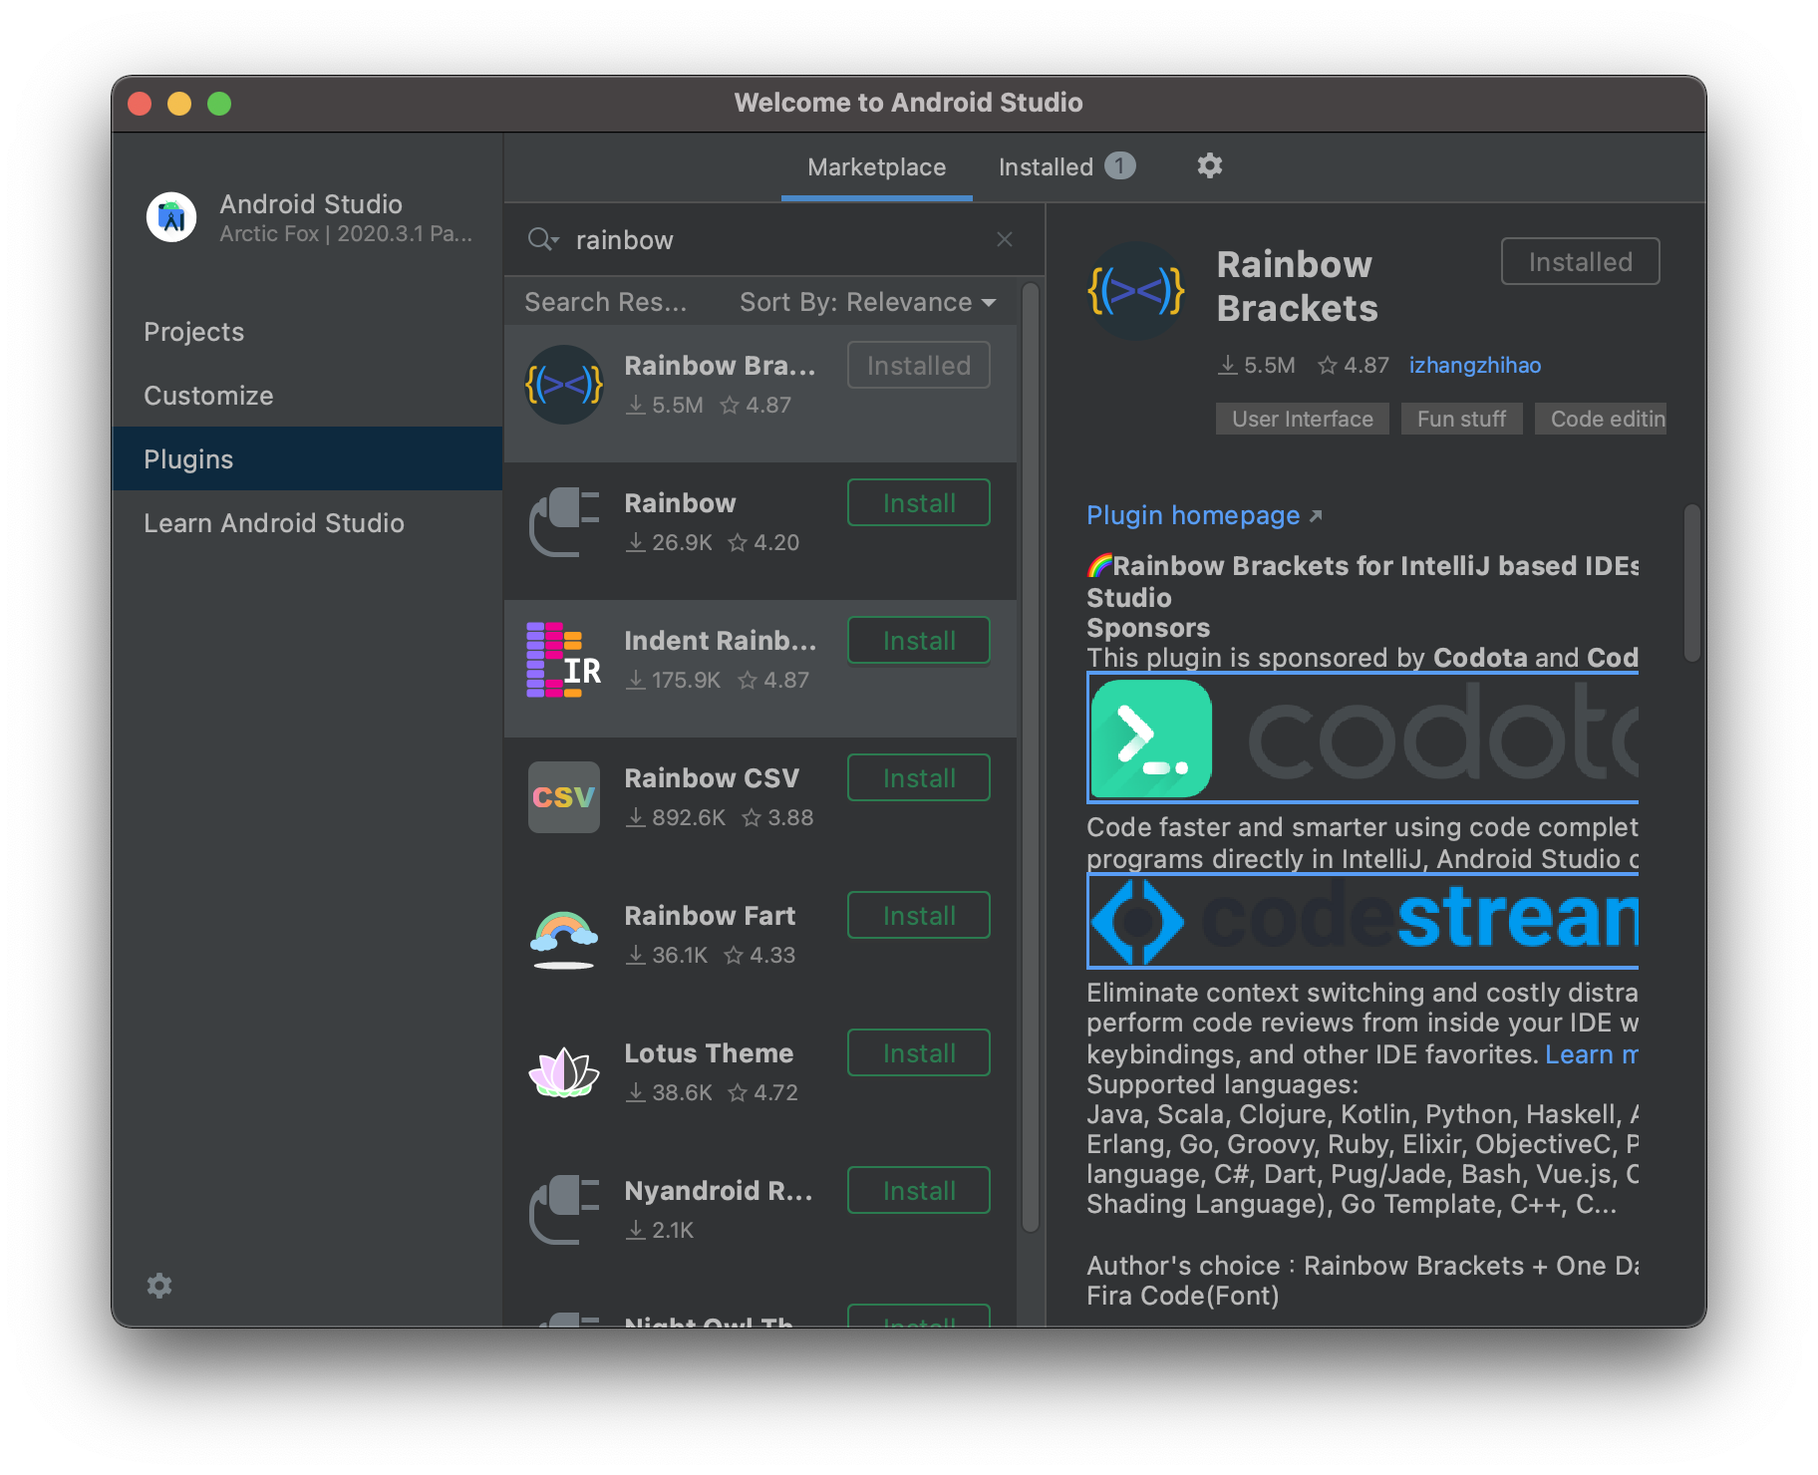This screenshot has width=1818, height=1475.
Task: Install the Indent Rainbow plugin
Action: pos(919,640)
